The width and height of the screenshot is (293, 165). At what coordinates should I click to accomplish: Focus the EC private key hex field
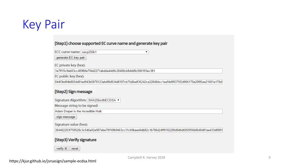[138, 71]
